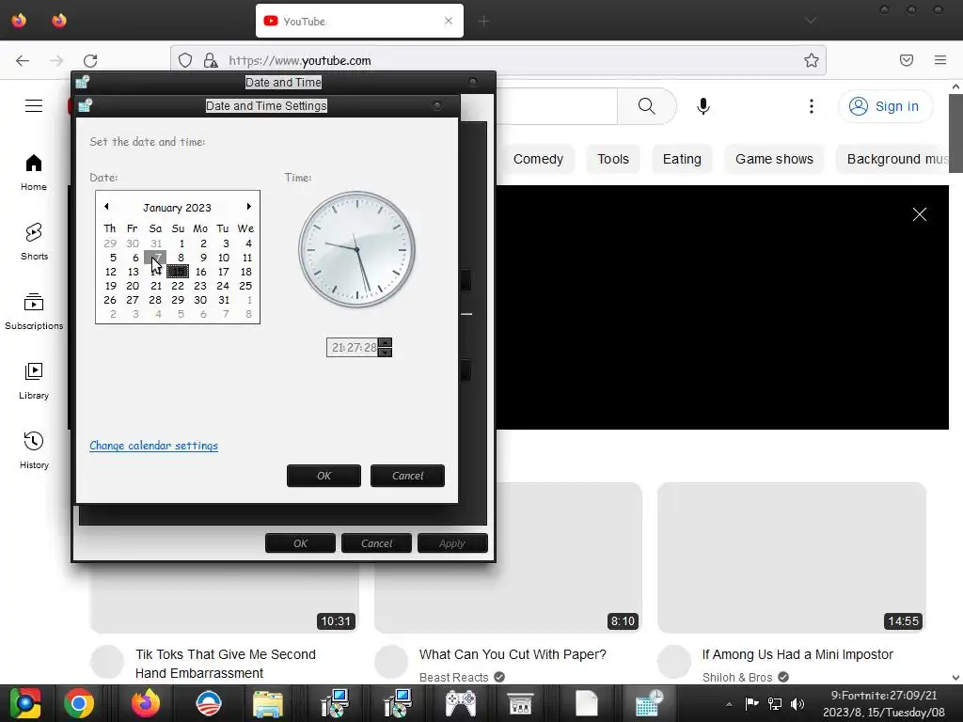The width and height of the screenshot is (963, 722).
Task: Open Firefox from the taskbar
Action: tap(146, 703)
